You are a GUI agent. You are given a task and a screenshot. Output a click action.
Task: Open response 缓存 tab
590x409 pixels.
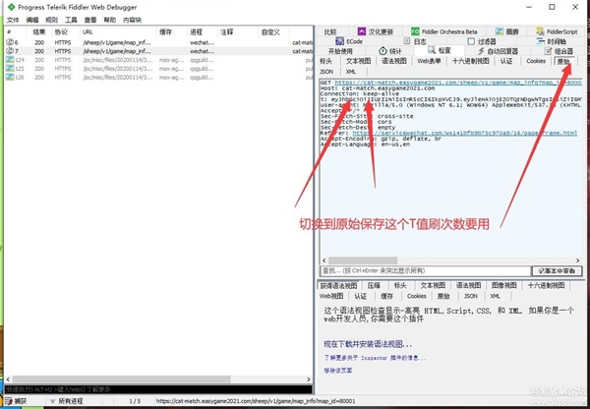(x=386, y=296)
